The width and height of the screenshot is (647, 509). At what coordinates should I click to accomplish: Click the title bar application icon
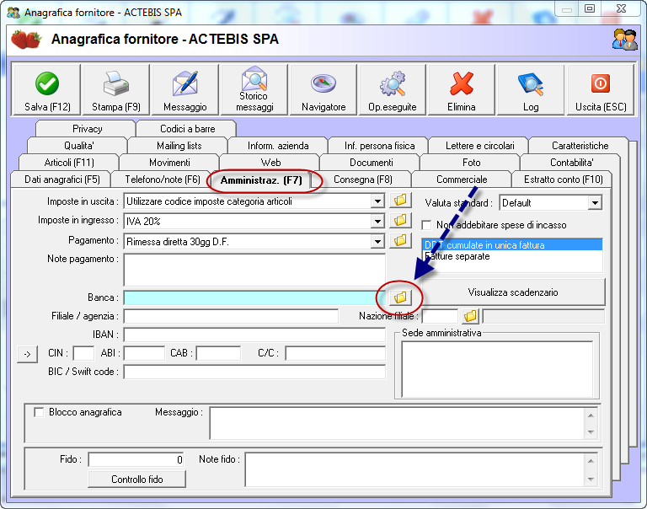(x=13, y=13)
